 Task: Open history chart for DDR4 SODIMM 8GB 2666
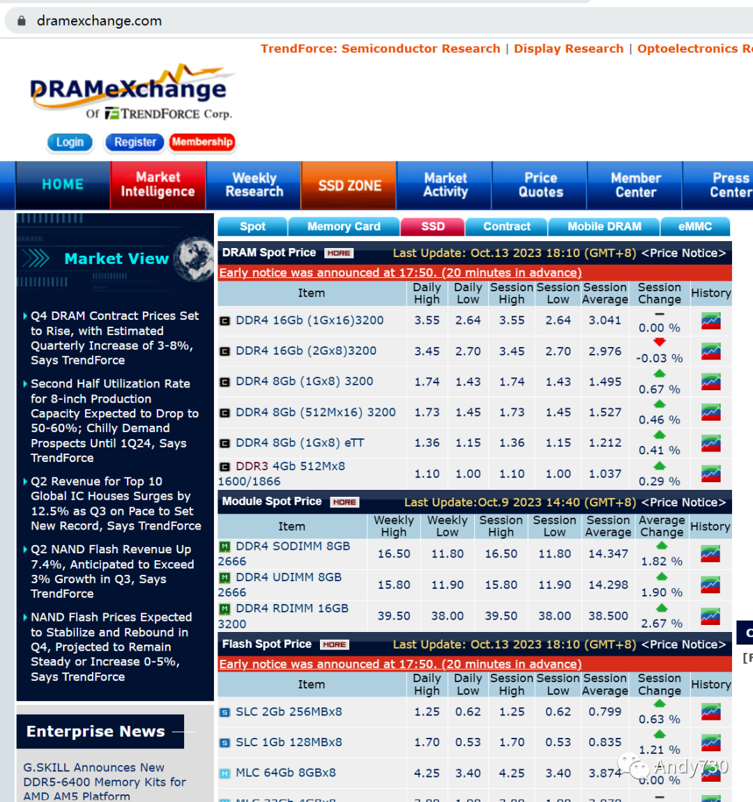coord(710,554)
